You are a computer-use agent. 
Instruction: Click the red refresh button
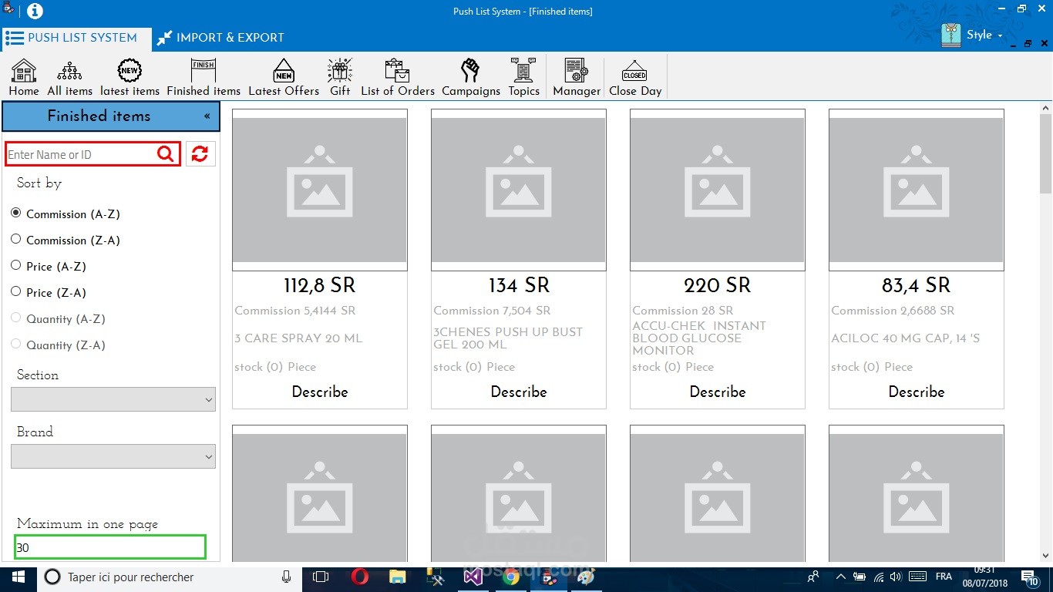pyautogui.click(x=200, y=154)
